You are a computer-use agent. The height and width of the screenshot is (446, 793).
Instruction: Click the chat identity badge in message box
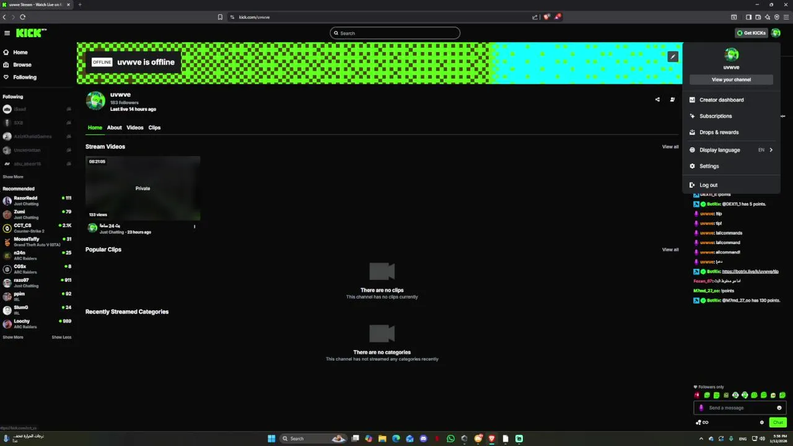click(701, 408)
